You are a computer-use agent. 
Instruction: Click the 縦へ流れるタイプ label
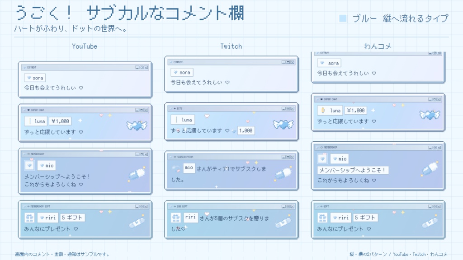(x=416, y=19)
